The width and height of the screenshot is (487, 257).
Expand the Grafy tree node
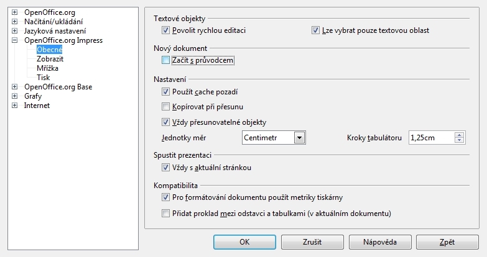click(x=14, y=96)
